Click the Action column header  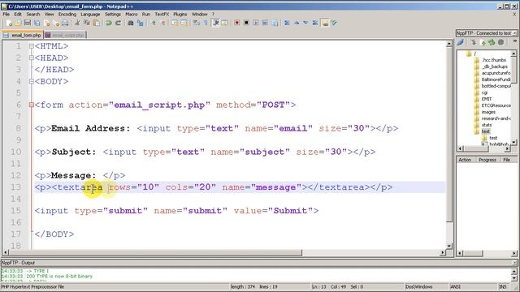tap(465, 160)
